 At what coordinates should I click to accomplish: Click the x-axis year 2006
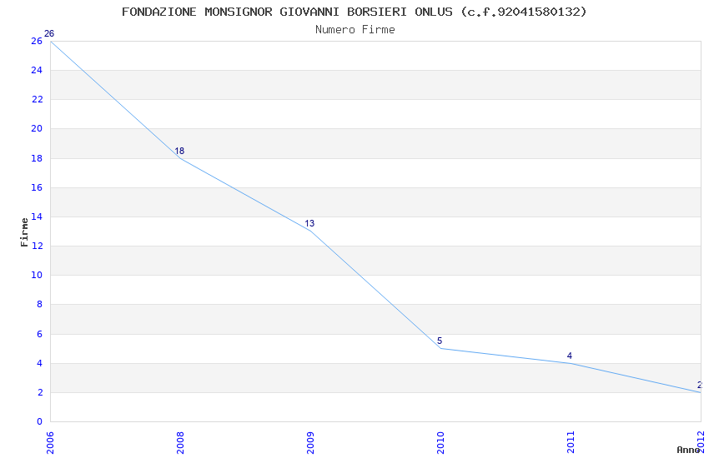click(50, 443)
